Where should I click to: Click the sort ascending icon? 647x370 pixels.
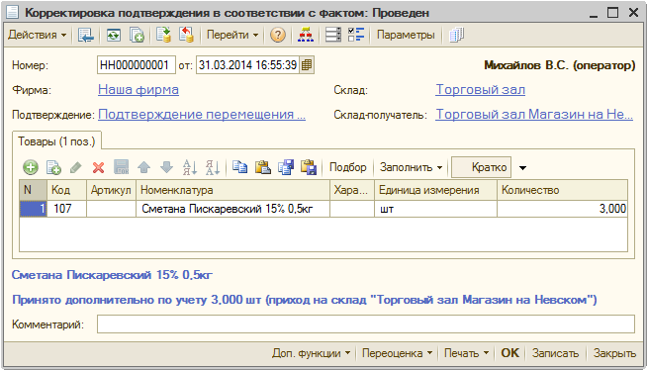tap(189, 167)
